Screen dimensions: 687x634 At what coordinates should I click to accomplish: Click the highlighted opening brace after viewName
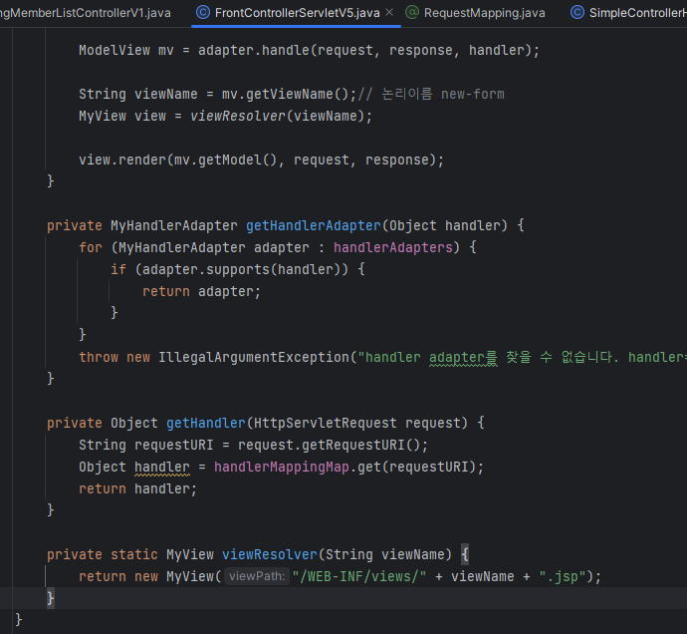(x=465, y=554)
